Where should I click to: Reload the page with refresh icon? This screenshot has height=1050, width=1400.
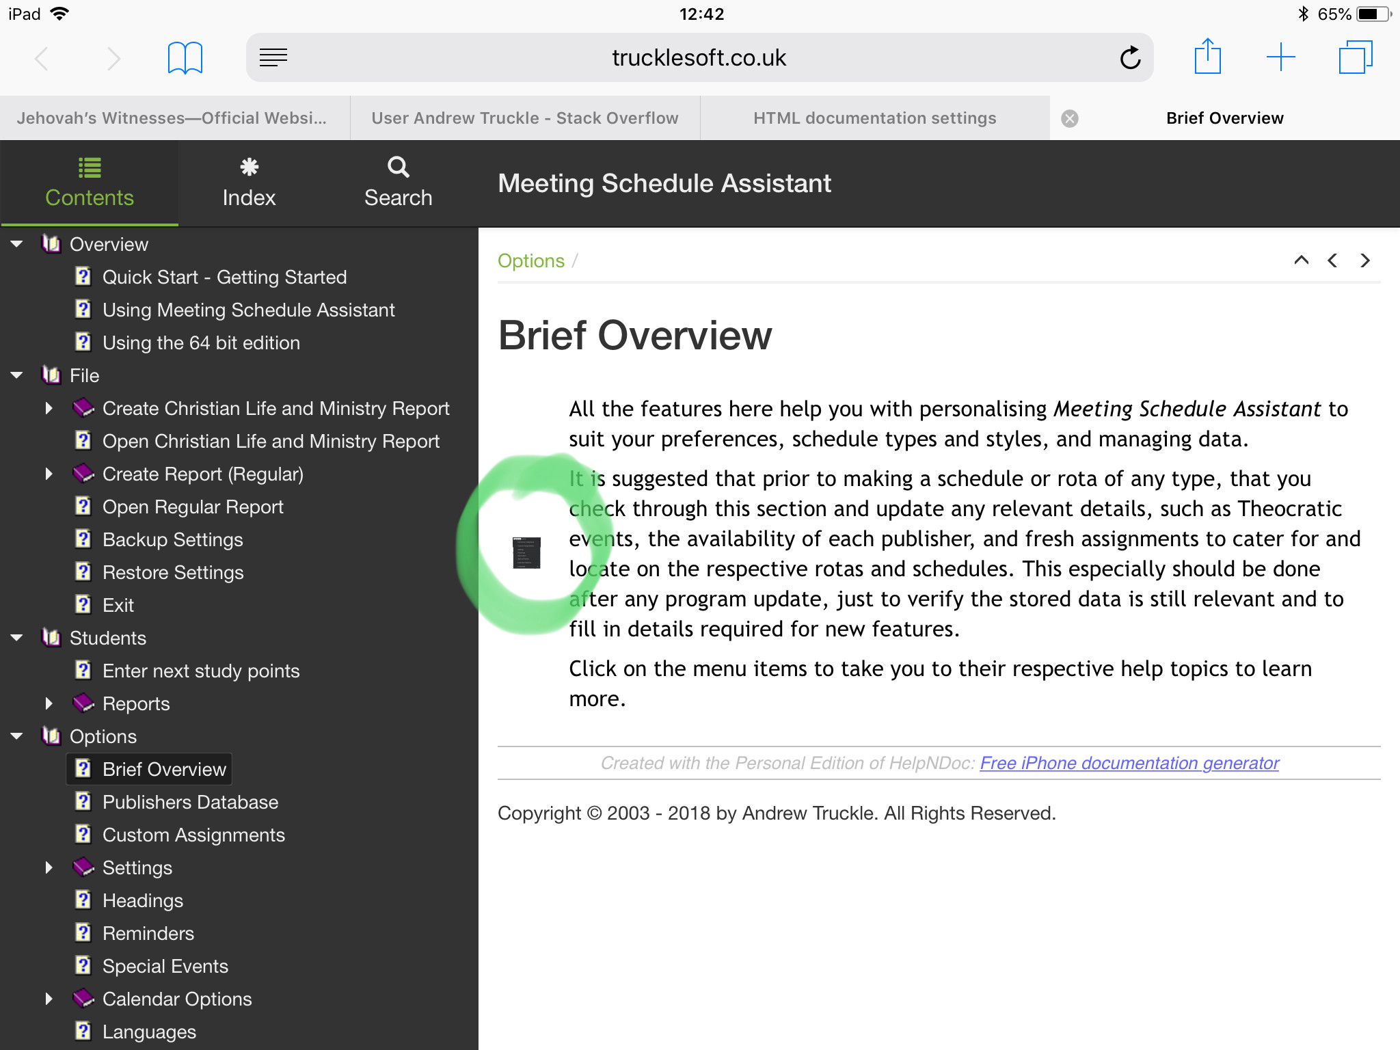(1130, 58)
